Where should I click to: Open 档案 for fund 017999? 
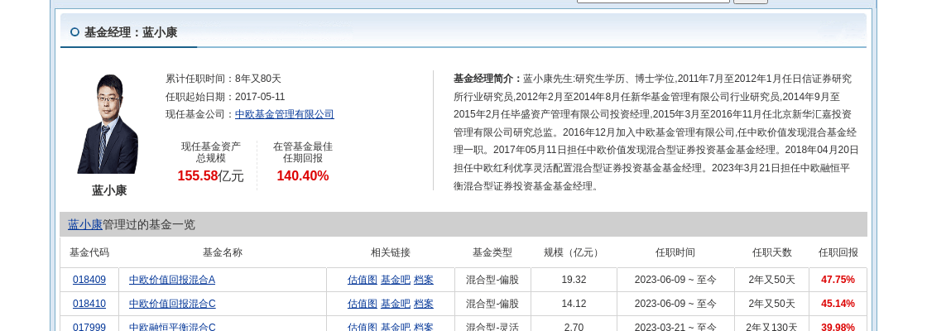[423, 327]
